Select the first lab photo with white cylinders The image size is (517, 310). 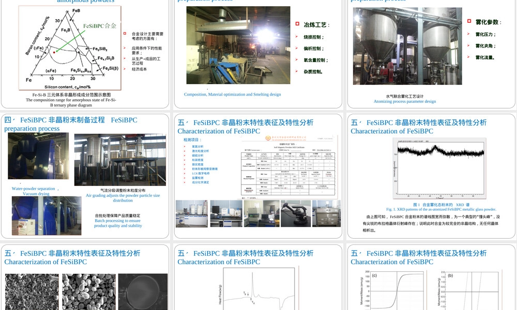click(x=192, y=213)
